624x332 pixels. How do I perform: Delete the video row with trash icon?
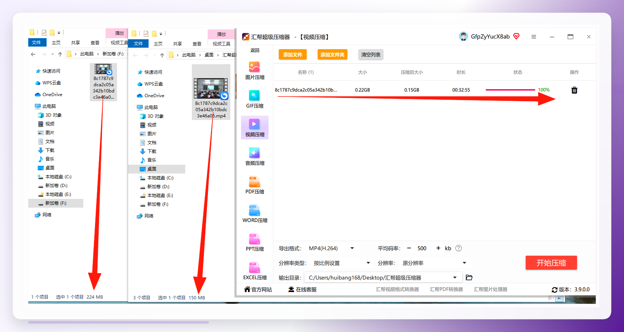tap(574, 90)
